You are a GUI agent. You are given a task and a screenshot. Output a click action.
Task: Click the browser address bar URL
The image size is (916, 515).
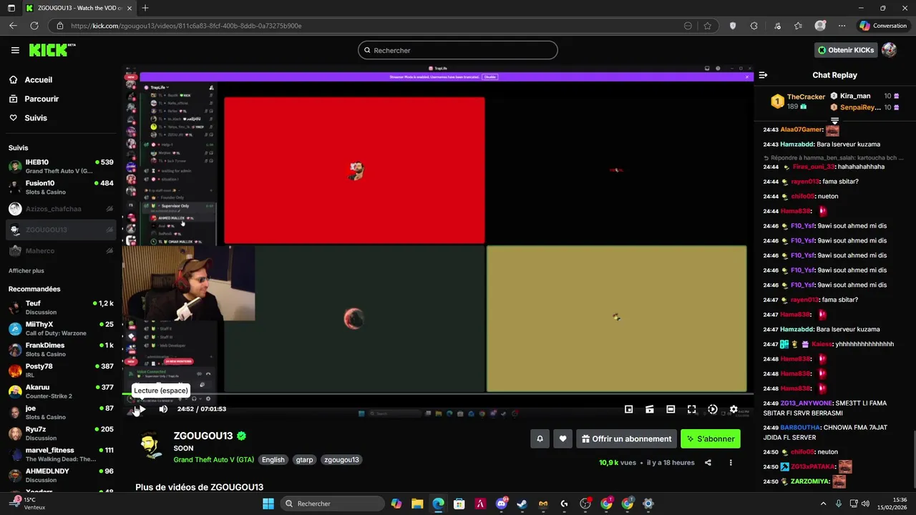(186, 26)
